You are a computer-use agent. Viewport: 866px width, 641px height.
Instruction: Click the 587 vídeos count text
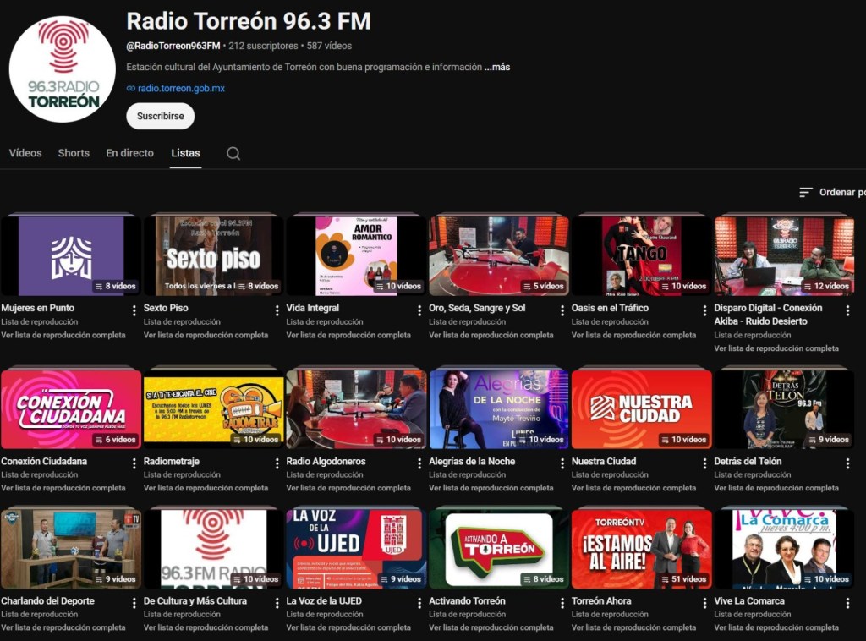(329, 46)
